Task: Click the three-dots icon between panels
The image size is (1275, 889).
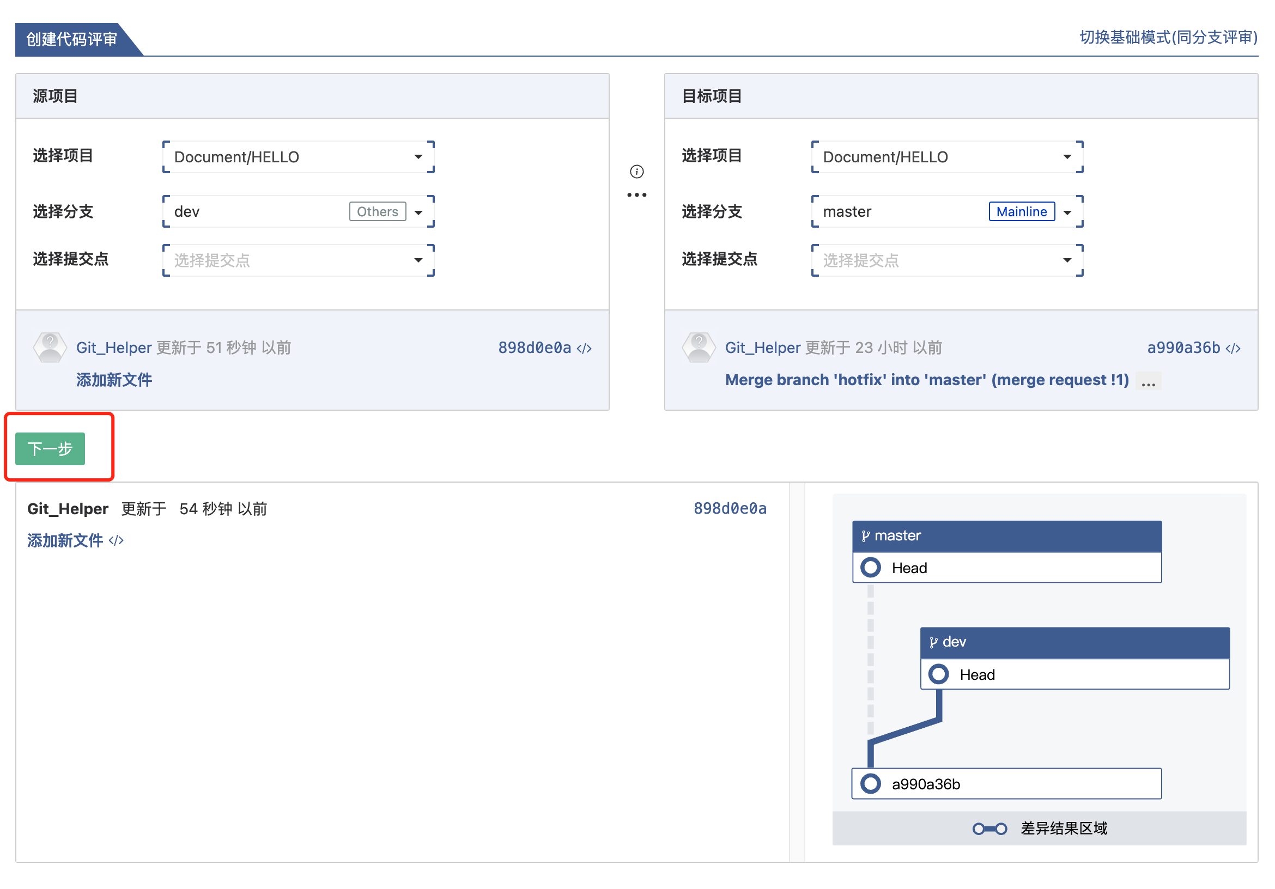Action: pos(636,195)
